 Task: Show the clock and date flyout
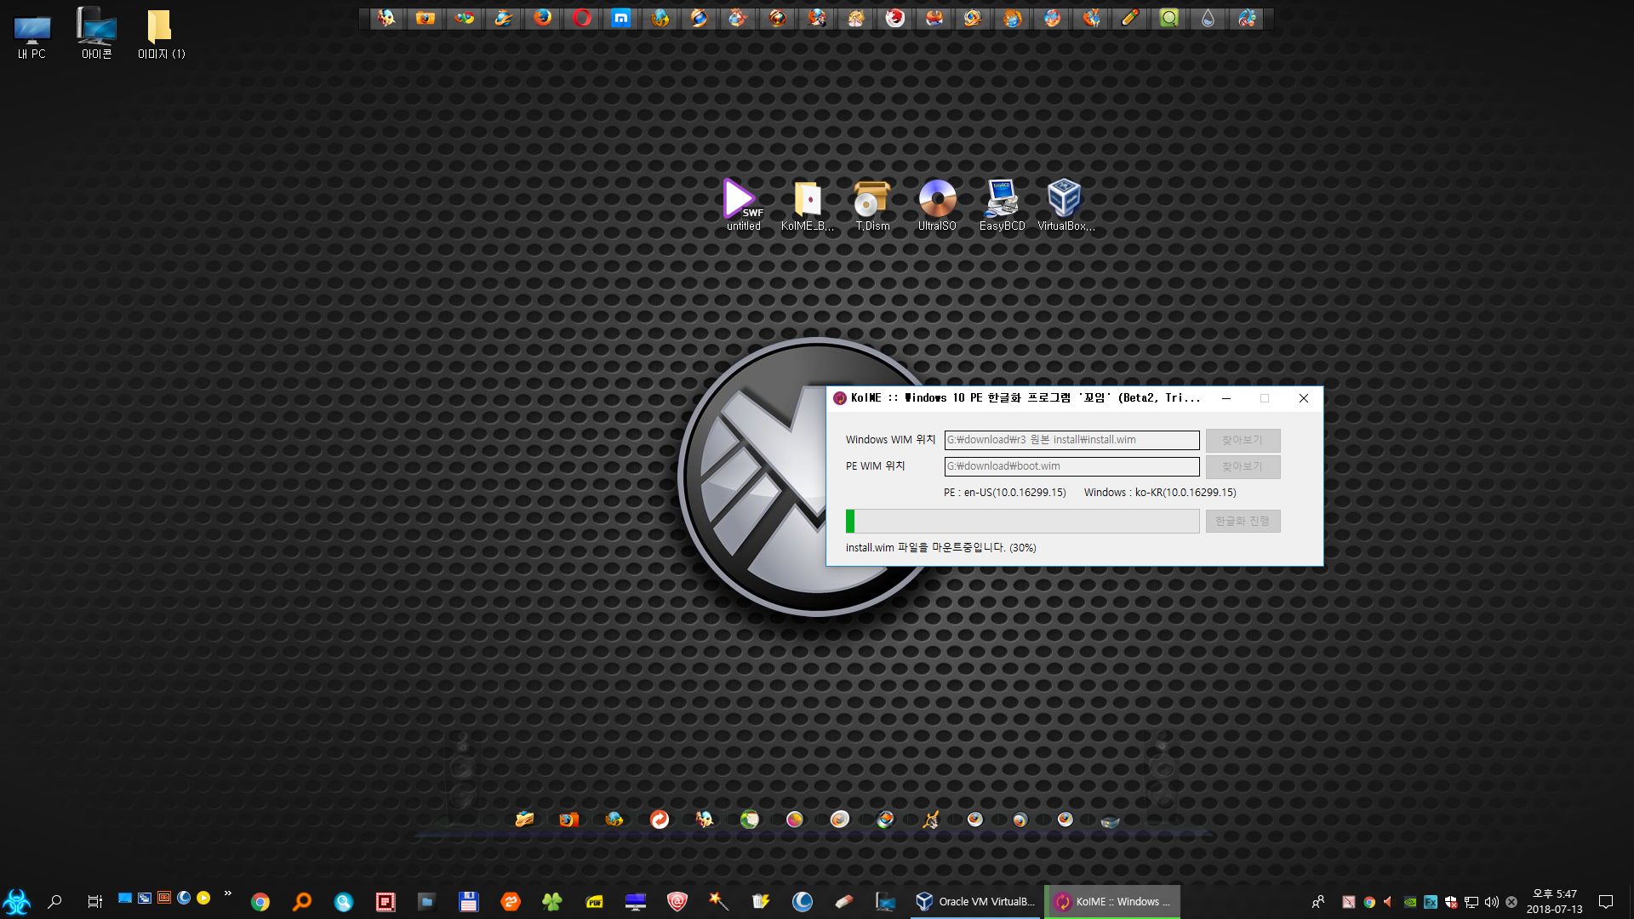(1554, 902)
